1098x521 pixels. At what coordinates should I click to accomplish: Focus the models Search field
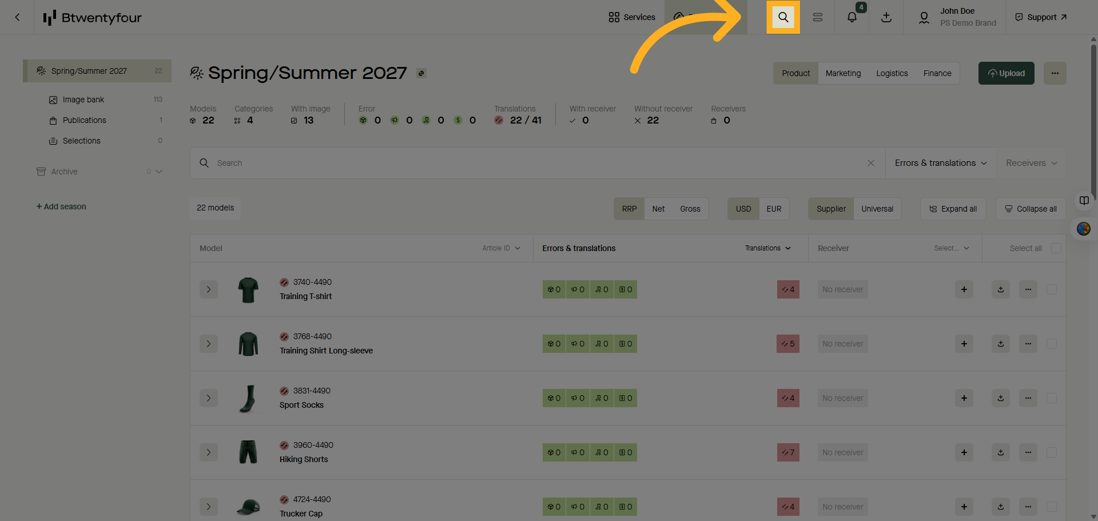(x=538, y=163)
